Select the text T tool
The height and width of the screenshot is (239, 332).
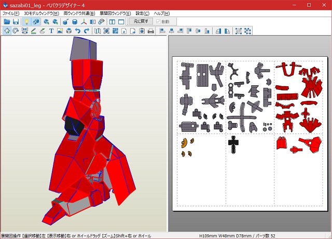click(x=51, y=31)
